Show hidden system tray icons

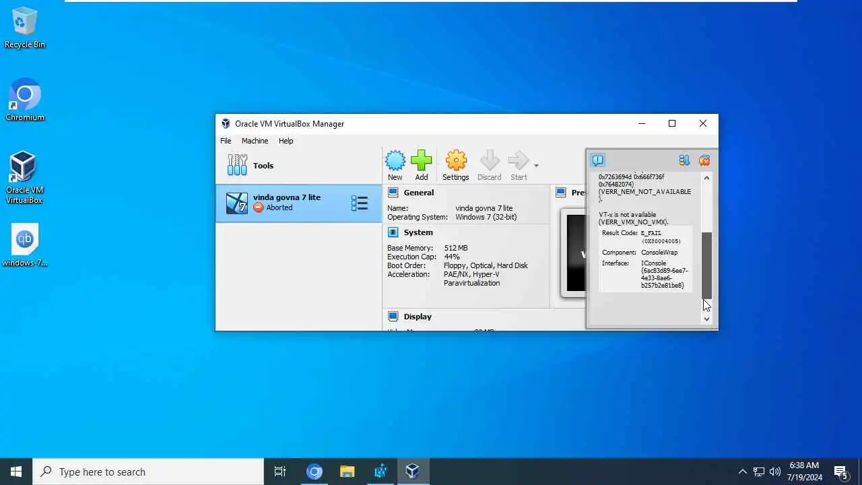point(742,472)
